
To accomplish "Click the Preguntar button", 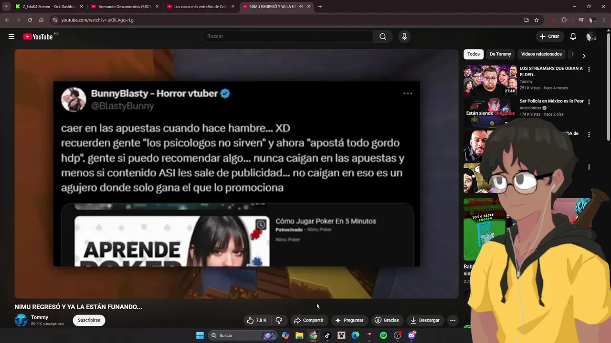I will click(349, 320).
